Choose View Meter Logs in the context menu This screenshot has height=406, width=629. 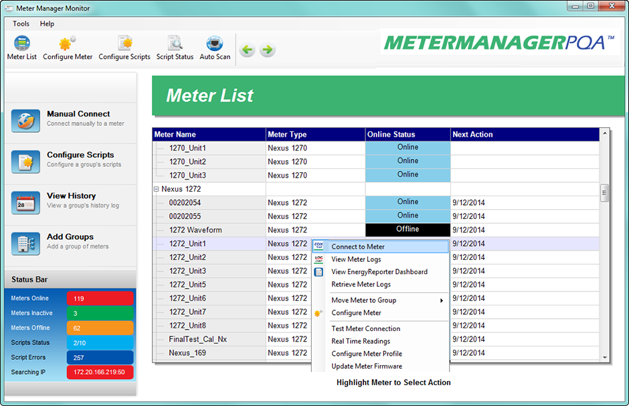380,259
